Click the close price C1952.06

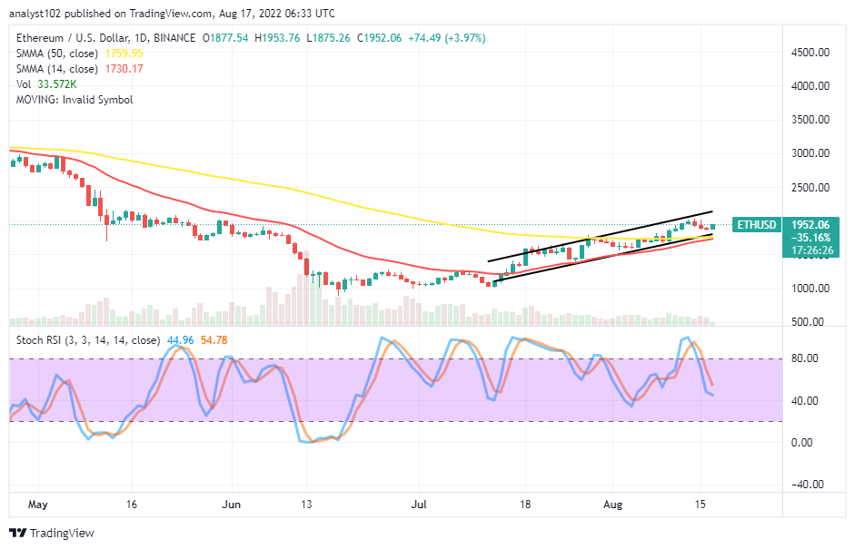click(x=380, y=38)
